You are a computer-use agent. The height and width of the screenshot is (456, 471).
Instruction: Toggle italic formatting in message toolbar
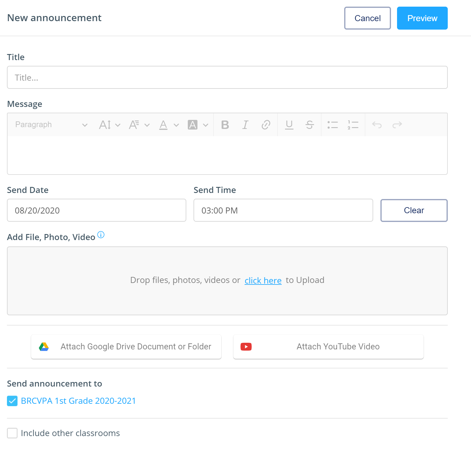pyautogui.click(x=245, y=125)
